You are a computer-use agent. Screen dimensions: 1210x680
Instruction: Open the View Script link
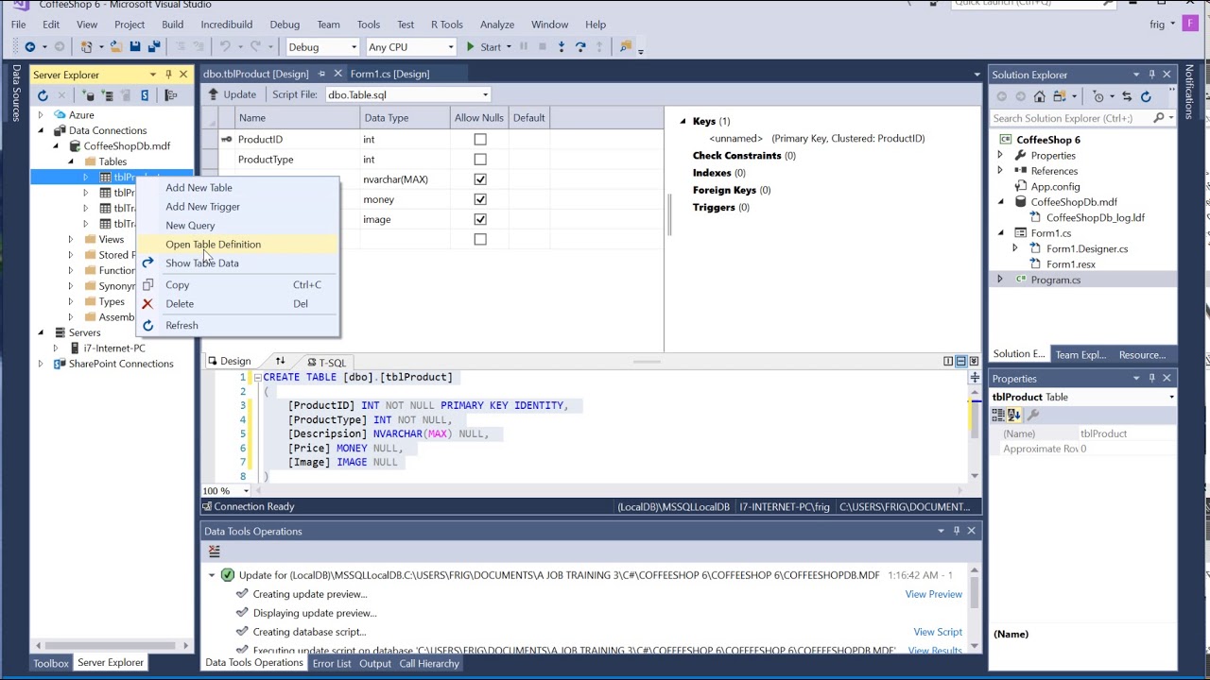(x=937, y=632)
